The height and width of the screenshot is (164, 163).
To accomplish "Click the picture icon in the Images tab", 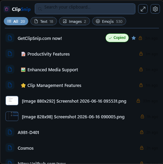I will coord(65,21).
